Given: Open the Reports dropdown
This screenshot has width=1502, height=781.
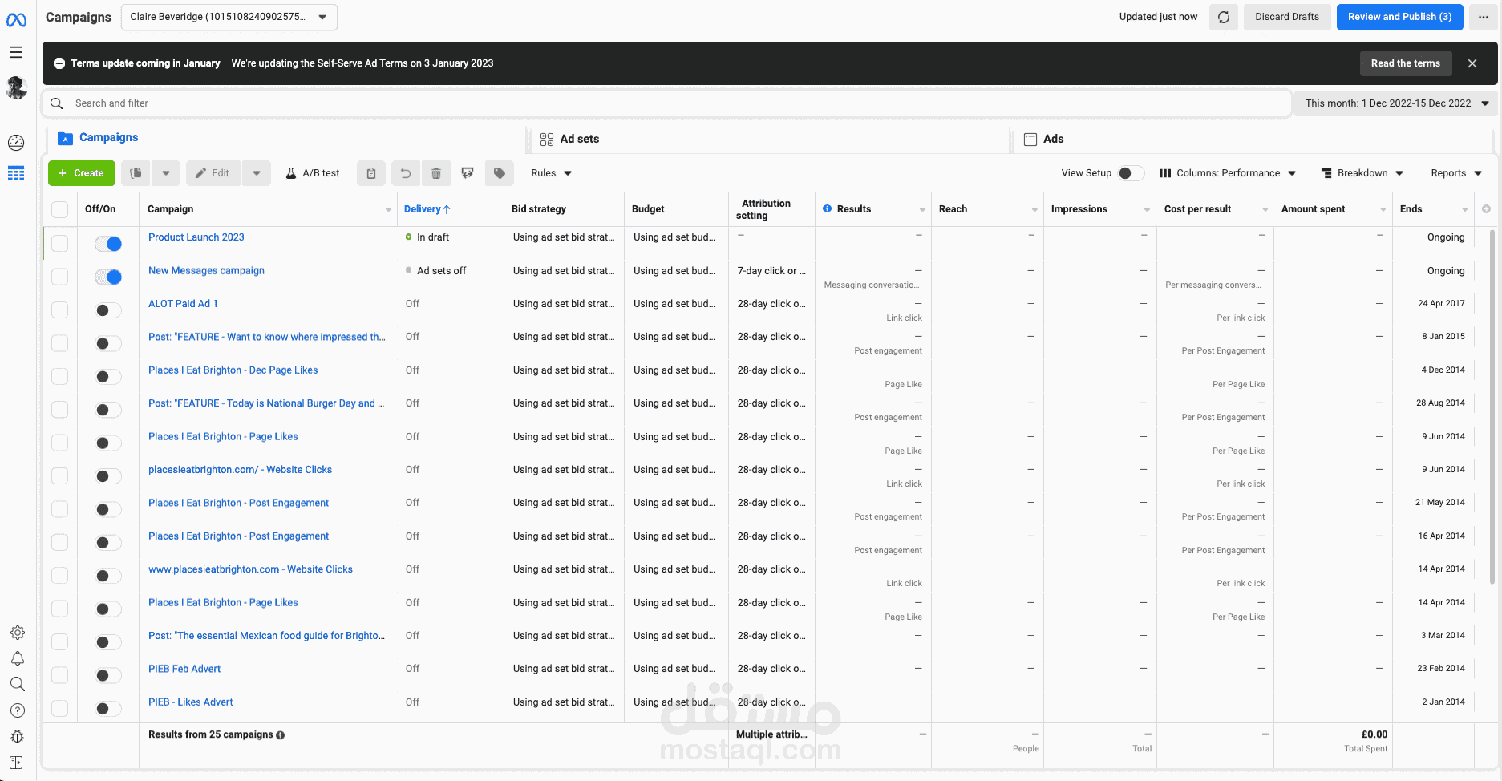Looking at the screenshot, I should (x=1456, y=173).
